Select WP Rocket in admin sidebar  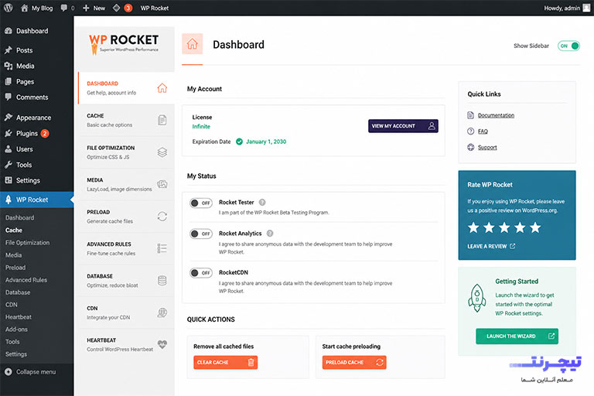tap(37, 200)
